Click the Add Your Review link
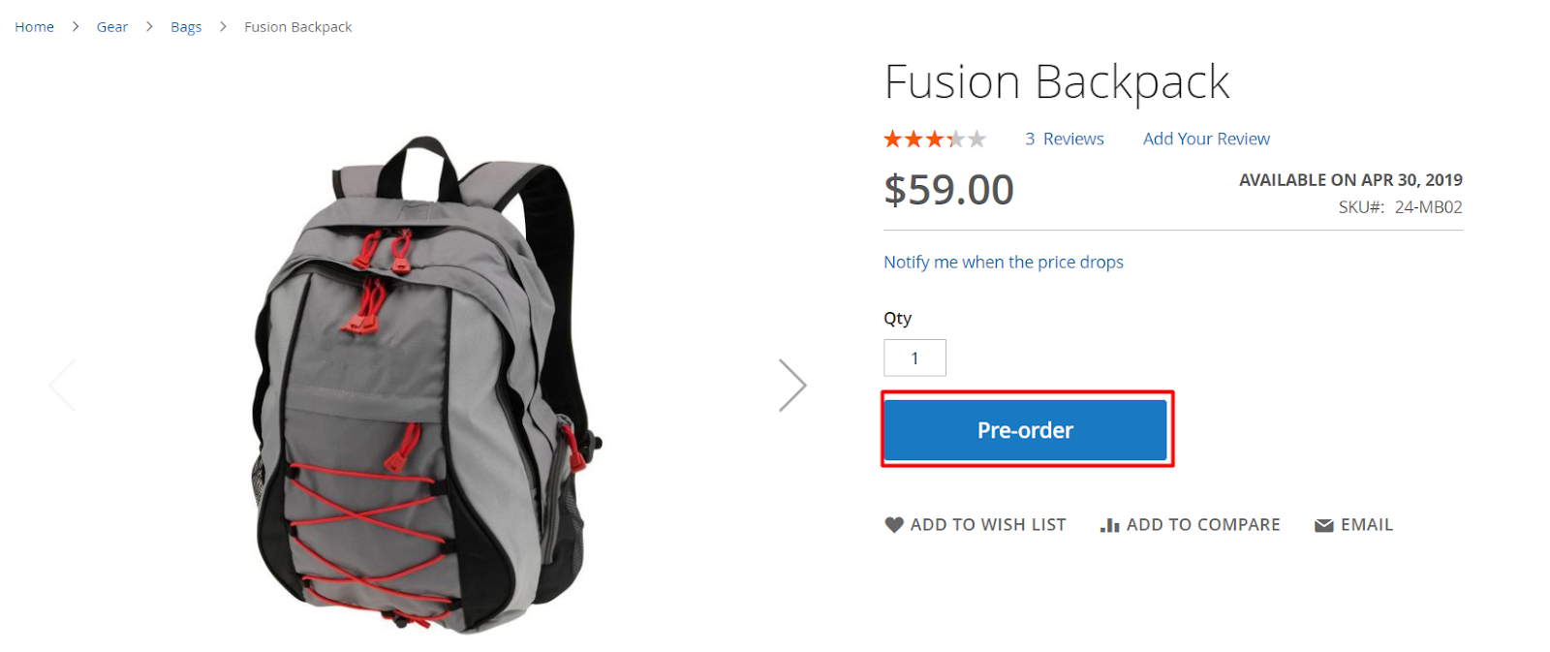The height and width of the screenshot is (652, 1550). tap(1205, 140)
